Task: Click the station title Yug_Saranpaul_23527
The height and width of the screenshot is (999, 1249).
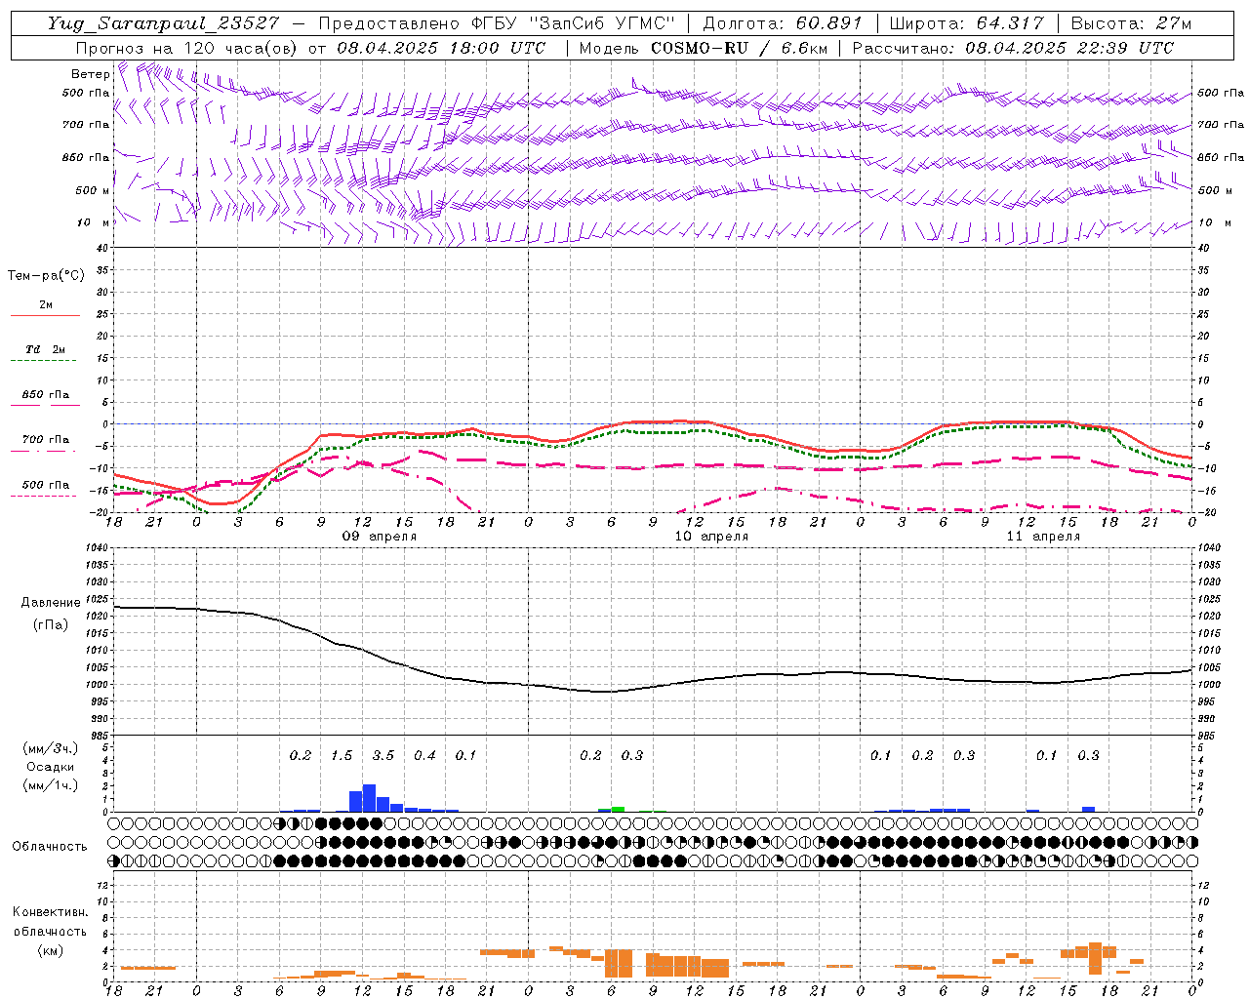Action: pyautogui.click(x=162, y=23)
